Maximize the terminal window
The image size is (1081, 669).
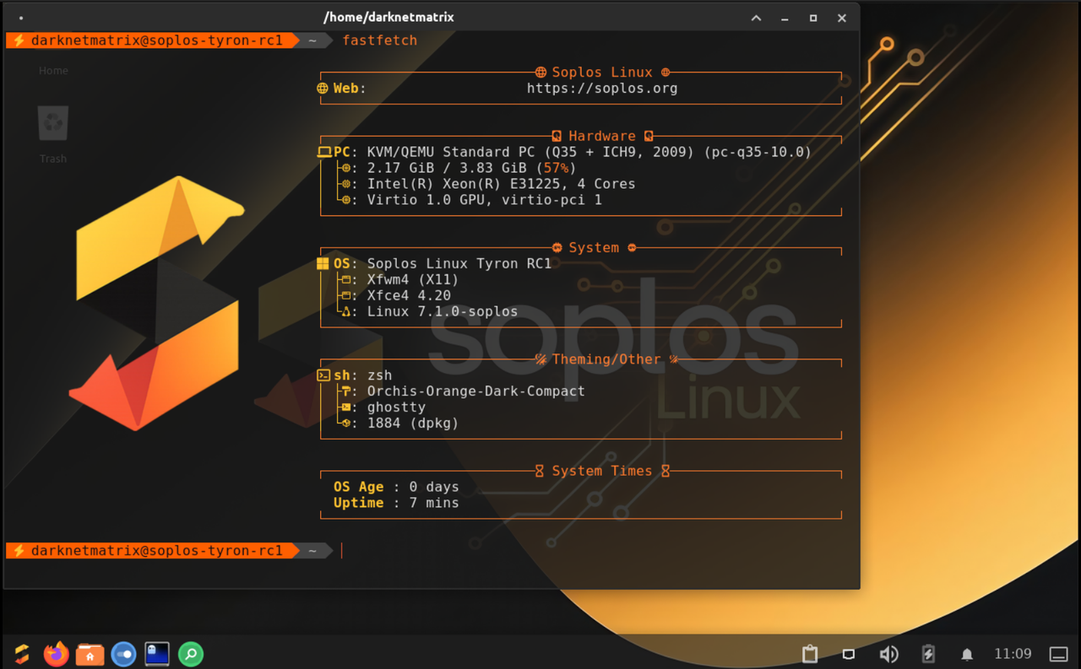click(x=813, y=18)
